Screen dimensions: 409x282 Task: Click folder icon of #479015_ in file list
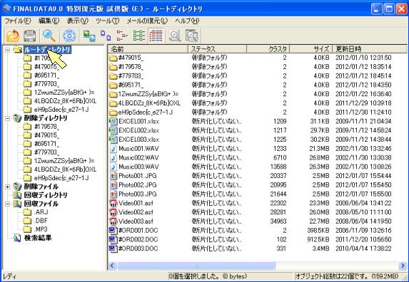point(113,58)
